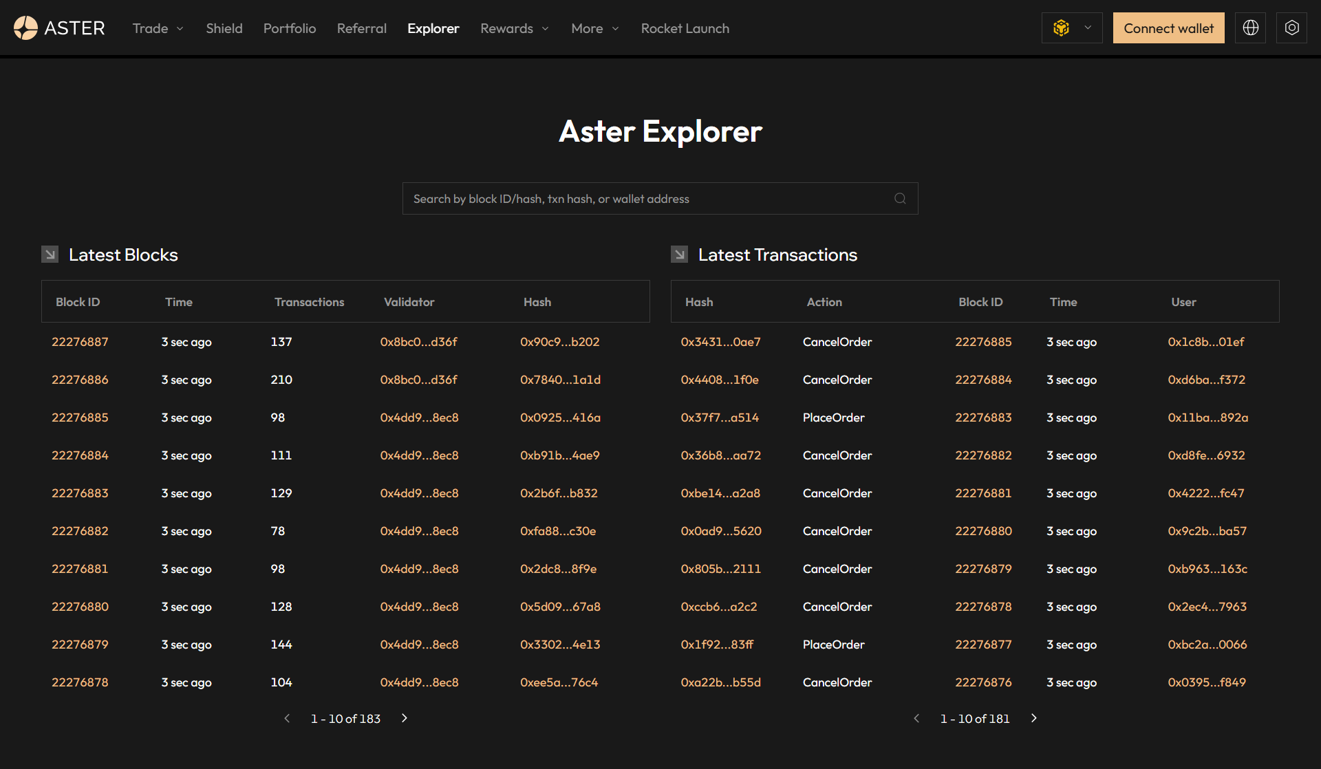Click the Connect wallet button
Image resolution: width=1321 pixels, height=769 pixels.
point(1168,28)
